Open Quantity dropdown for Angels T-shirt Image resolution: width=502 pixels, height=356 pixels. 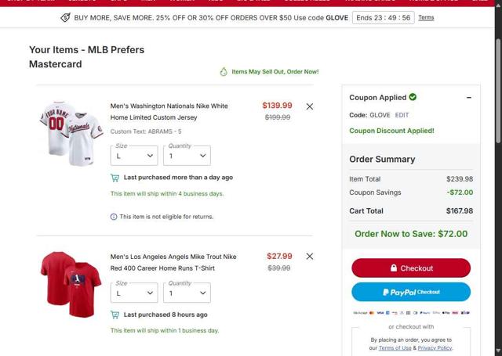(187, 293)
